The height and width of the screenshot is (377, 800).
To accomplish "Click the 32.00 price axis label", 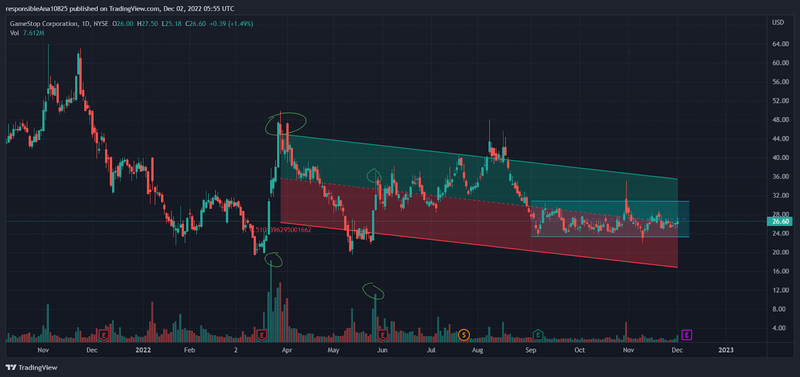I will tap(780, 196).
